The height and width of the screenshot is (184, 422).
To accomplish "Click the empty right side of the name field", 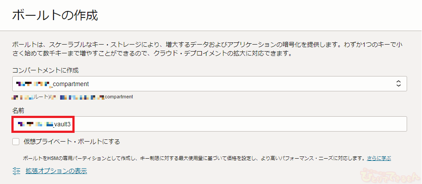I will (x=307, y=124).
